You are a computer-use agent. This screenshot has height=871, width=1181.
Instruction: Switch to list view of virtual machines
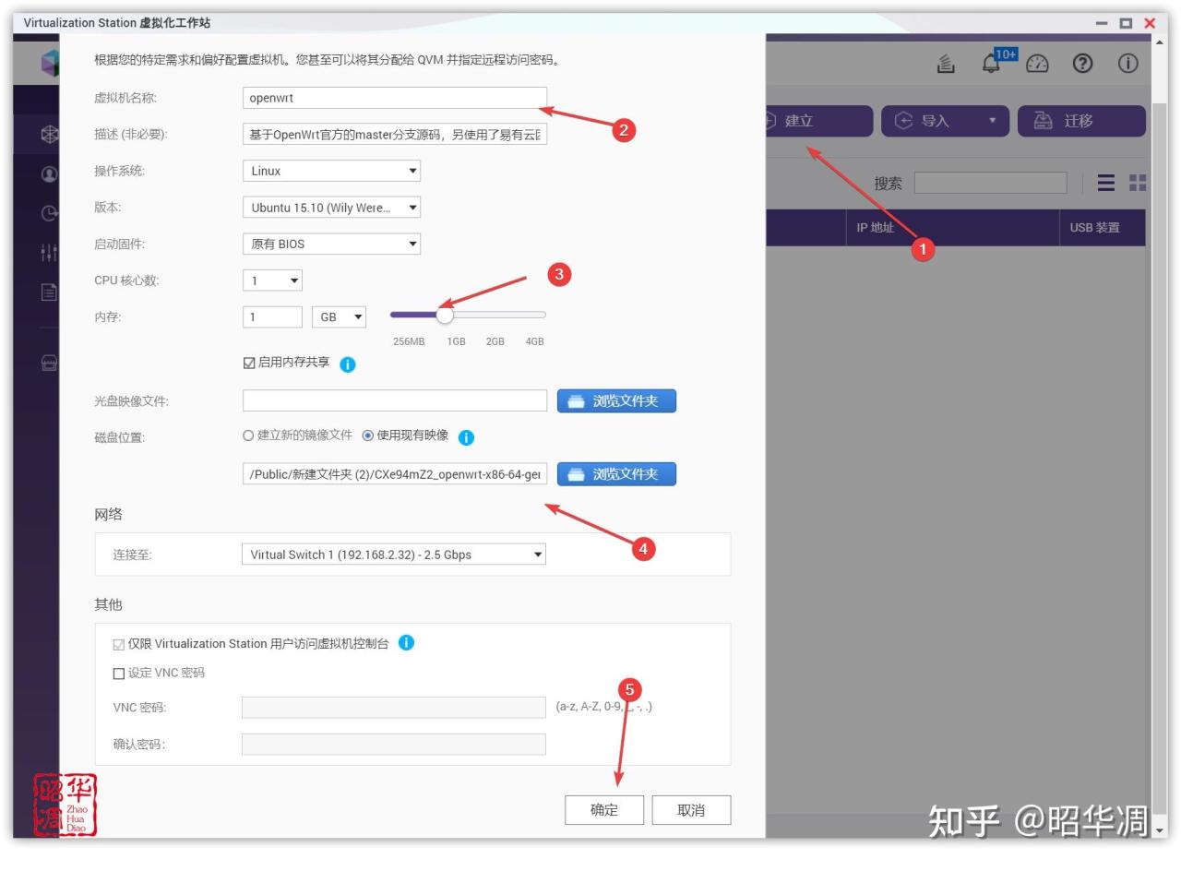click(x=1106, y=183)
